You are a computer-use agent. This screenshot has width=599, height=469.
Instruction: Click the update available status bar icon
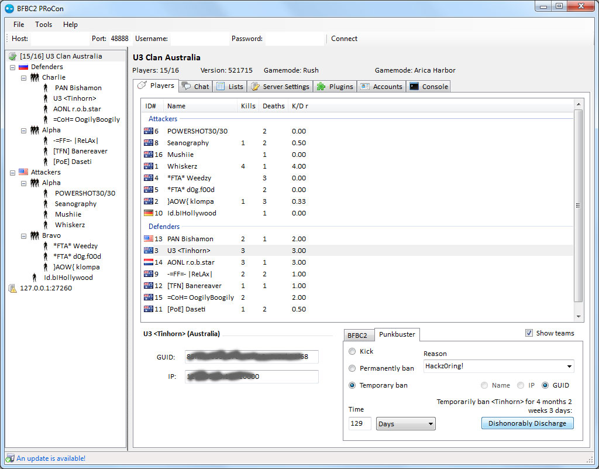click(x=10, y=458)
